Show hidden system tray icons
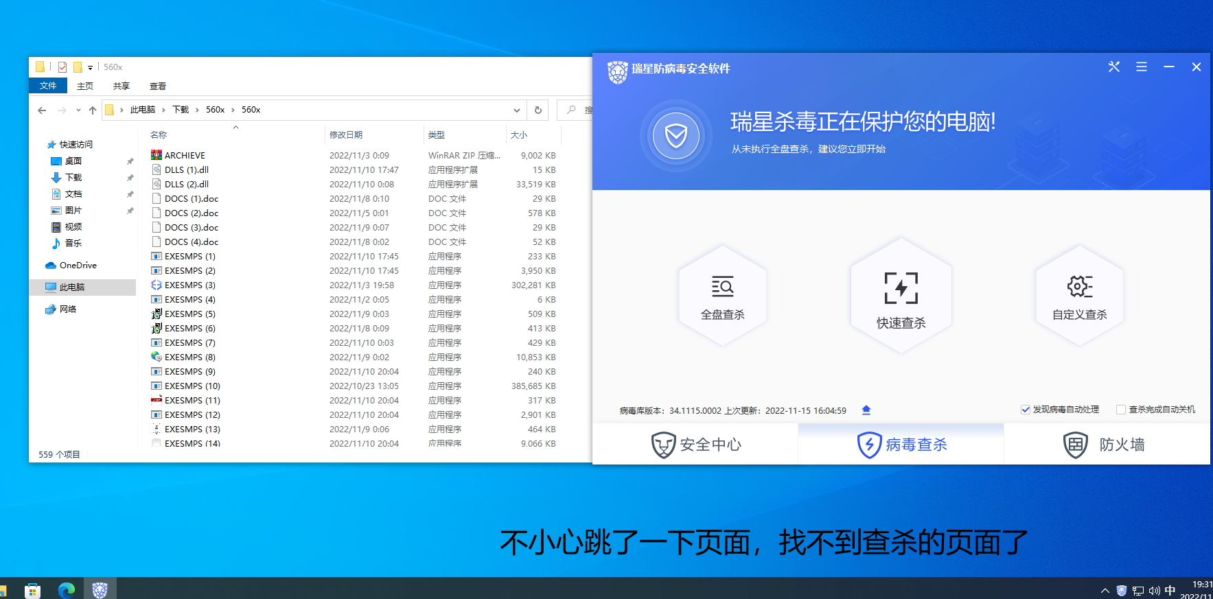Viewport: 1213px width, 599px height. pyautogui.click(x=1105, y=591)
